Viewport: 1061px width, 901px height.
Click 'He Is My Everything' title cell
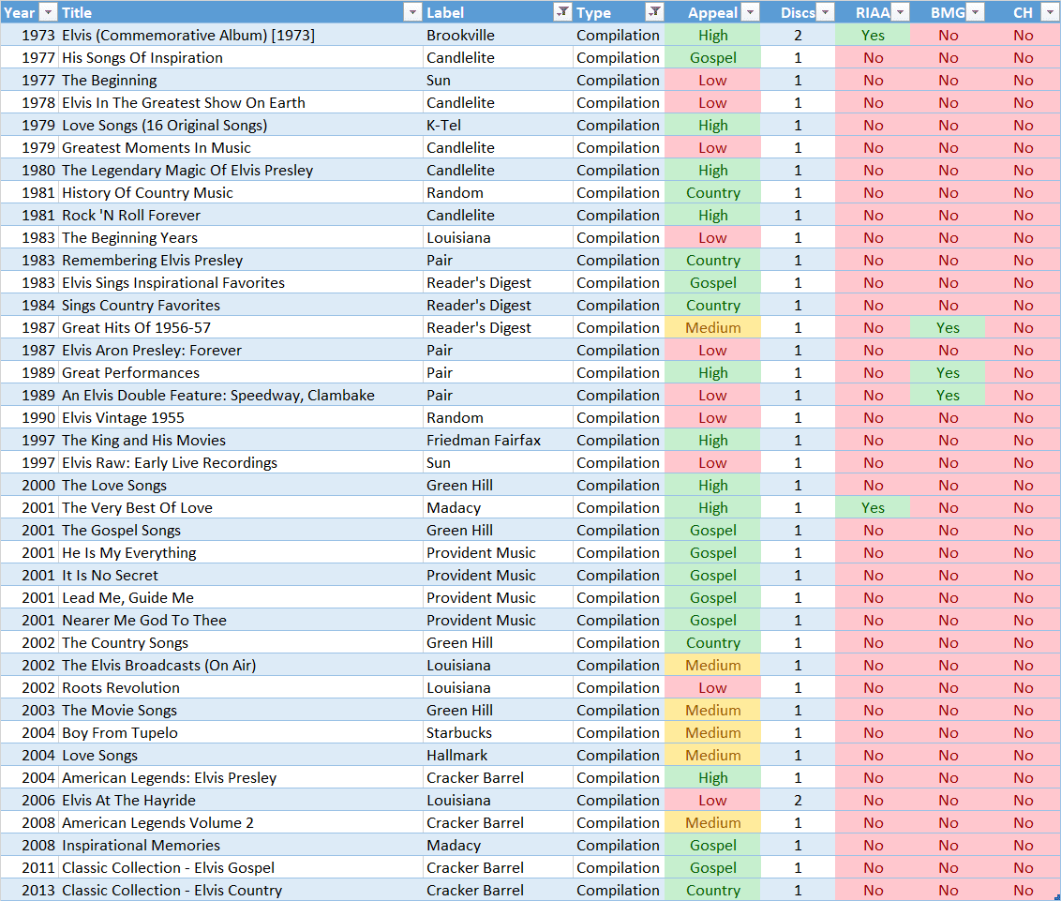point(240,553)
